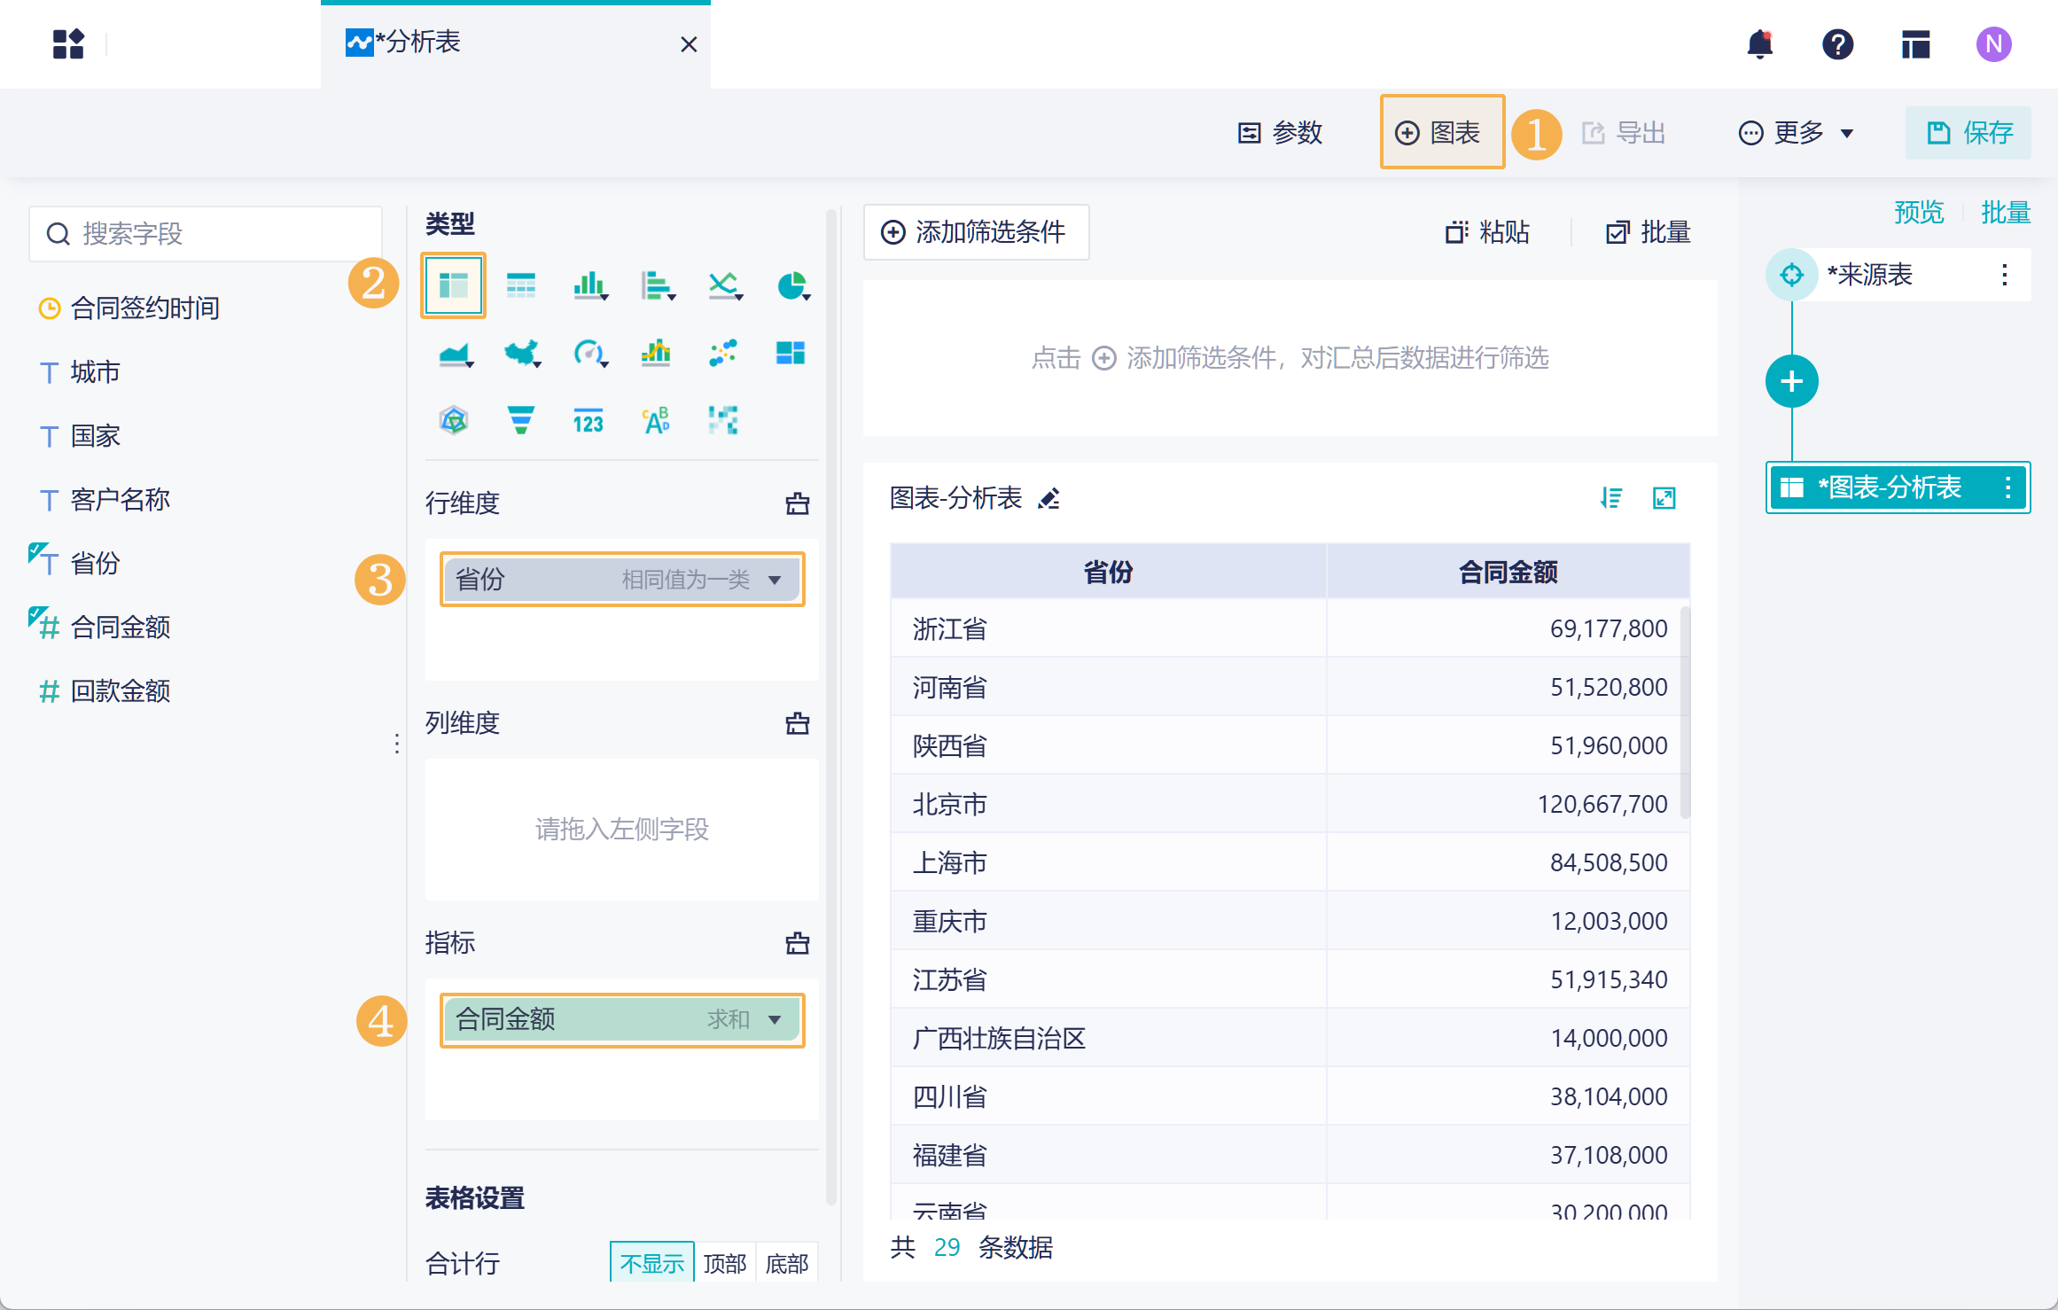Click 添加筛选条件 button
Image resolution: width=2058 pixels, height=1310 pixels.
[x=975, y=232]
